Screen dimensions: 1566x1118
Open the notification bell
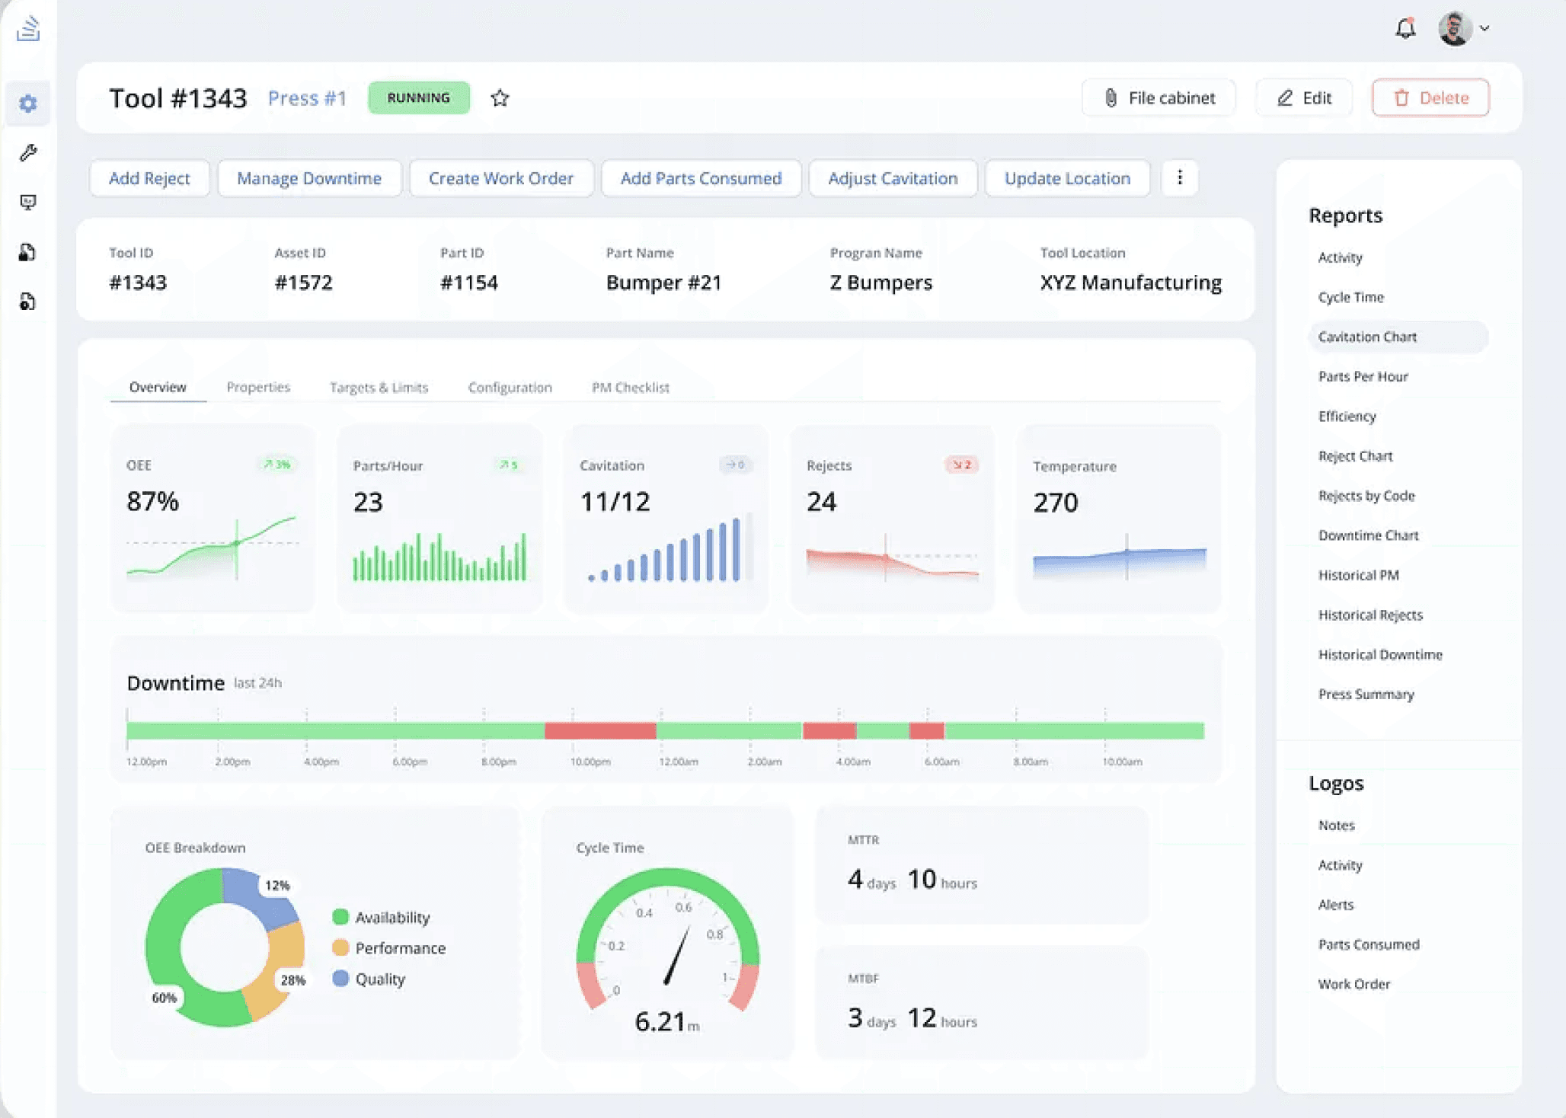[1405, 29]
